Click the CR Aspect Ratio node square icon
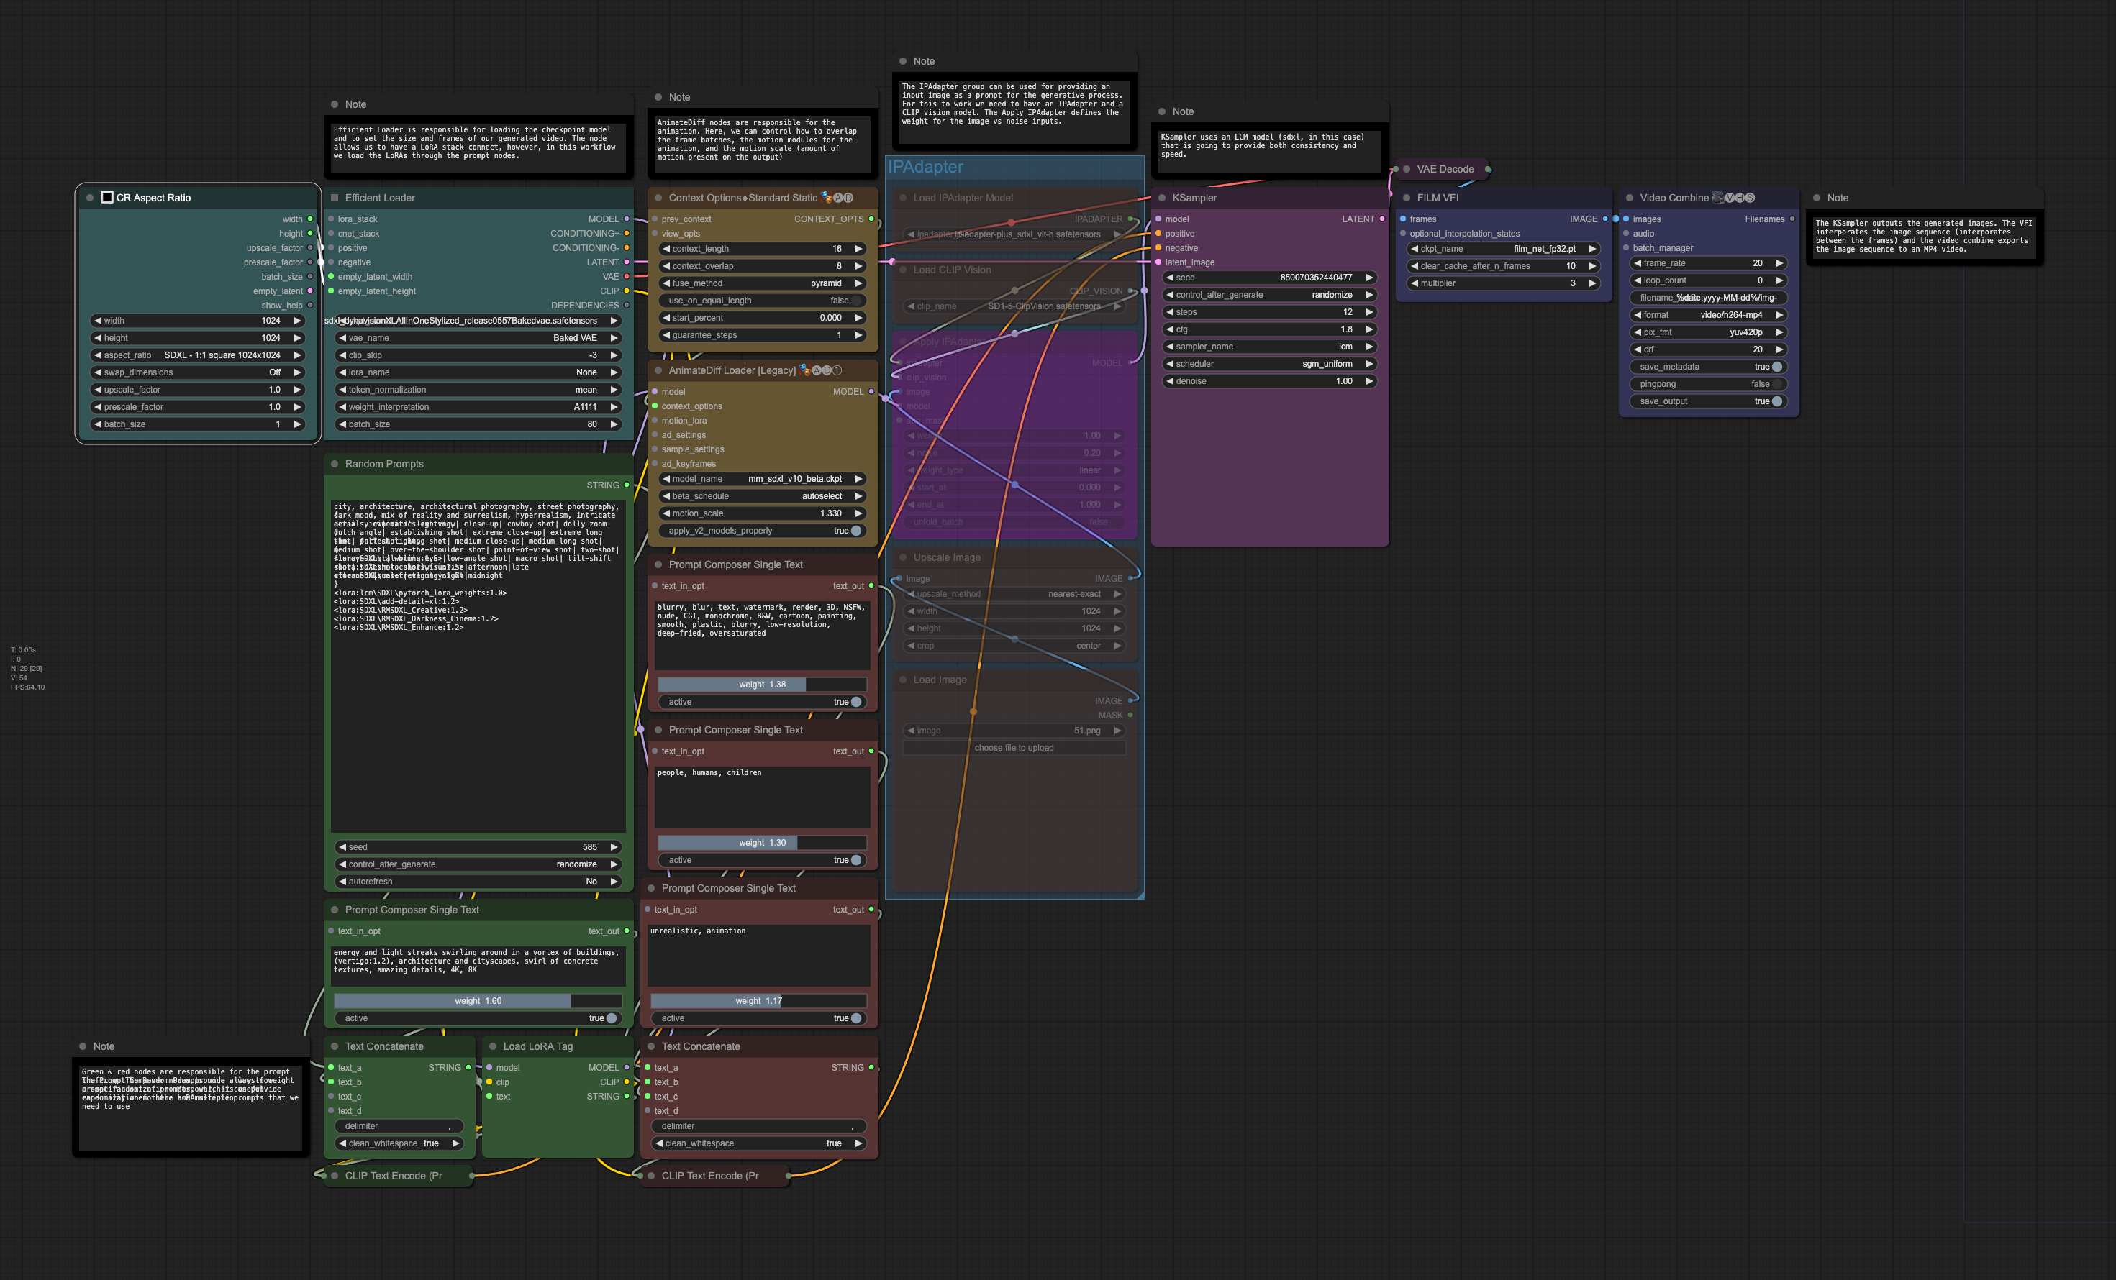Image resolution: width=2116 pixels, height=1280 pixels. tap(107, 198)
